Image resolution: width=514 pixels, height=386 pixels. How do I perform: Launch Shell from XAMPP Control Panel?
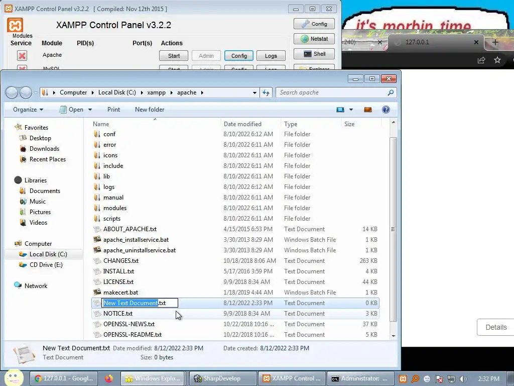(314, 54)
